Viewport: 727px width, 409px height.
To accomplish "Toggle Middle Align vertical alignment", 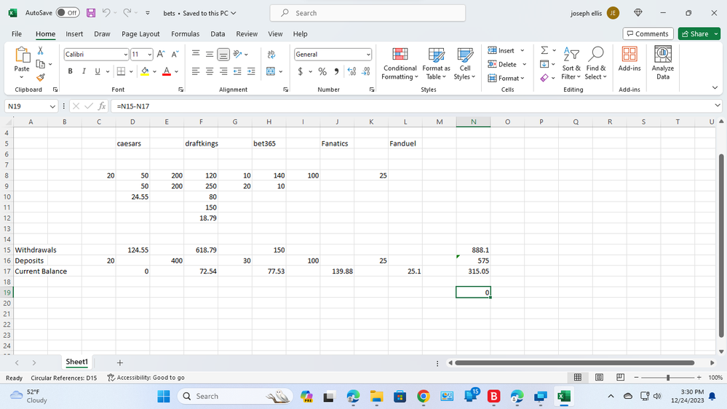I will click(210, 55).
